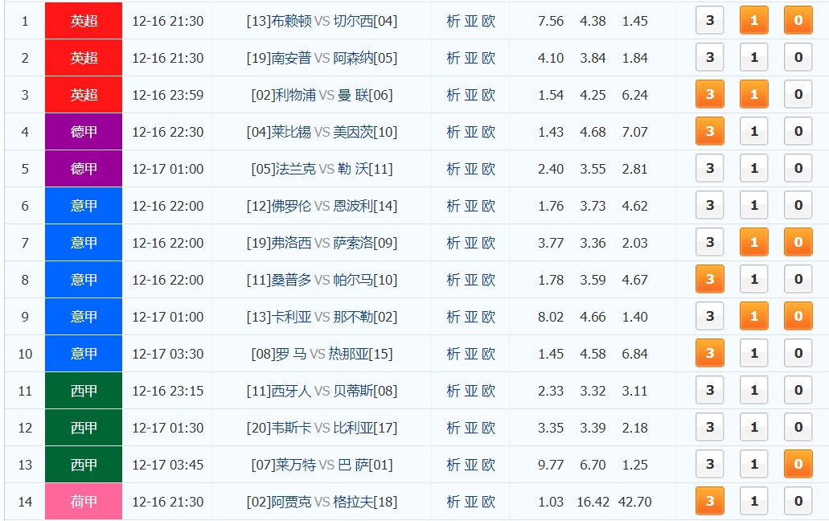Select the 1 pick for 法兰克 VS 勒沃
The image size is (829, 521).
tap(754, 168)
